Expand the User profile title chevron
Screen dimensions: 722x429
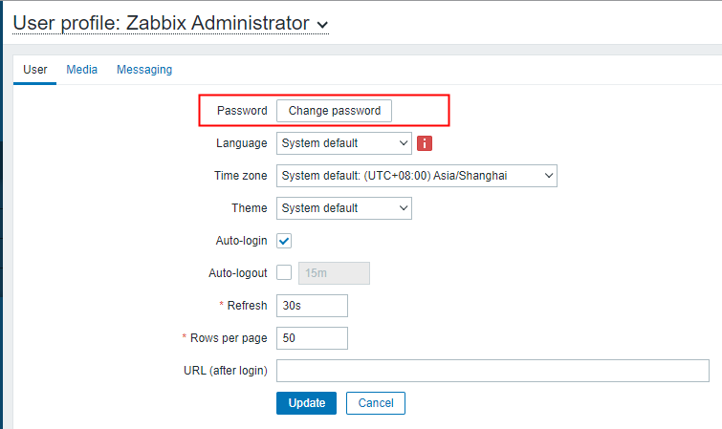point(321,24)
